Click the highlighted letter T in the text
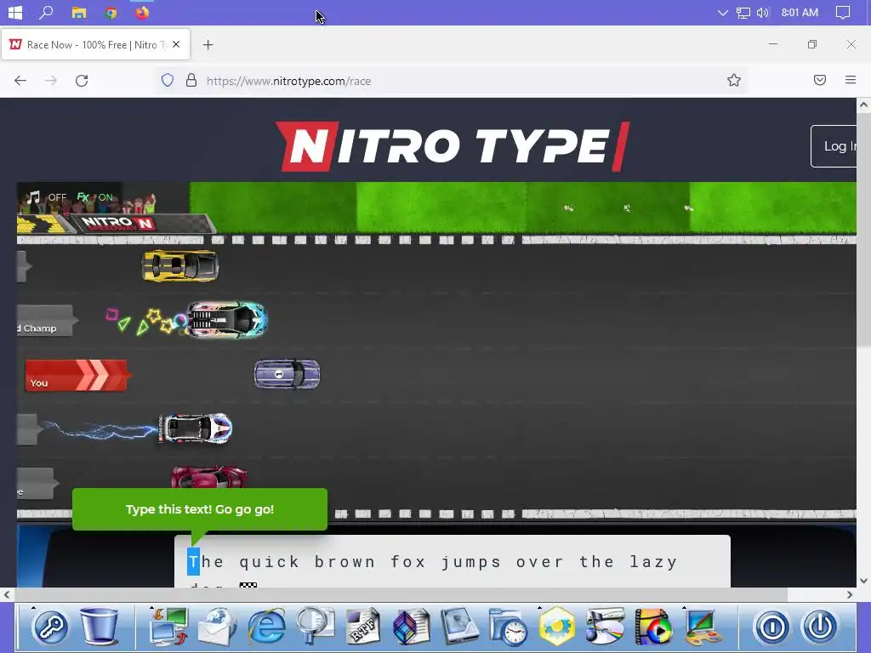The image size is (871, 653). point(193,561)
